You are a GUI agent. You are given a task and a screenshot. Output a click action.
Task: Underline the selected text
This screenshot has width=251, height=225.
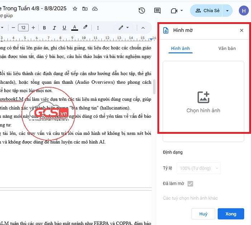click(x=65, y=28)
